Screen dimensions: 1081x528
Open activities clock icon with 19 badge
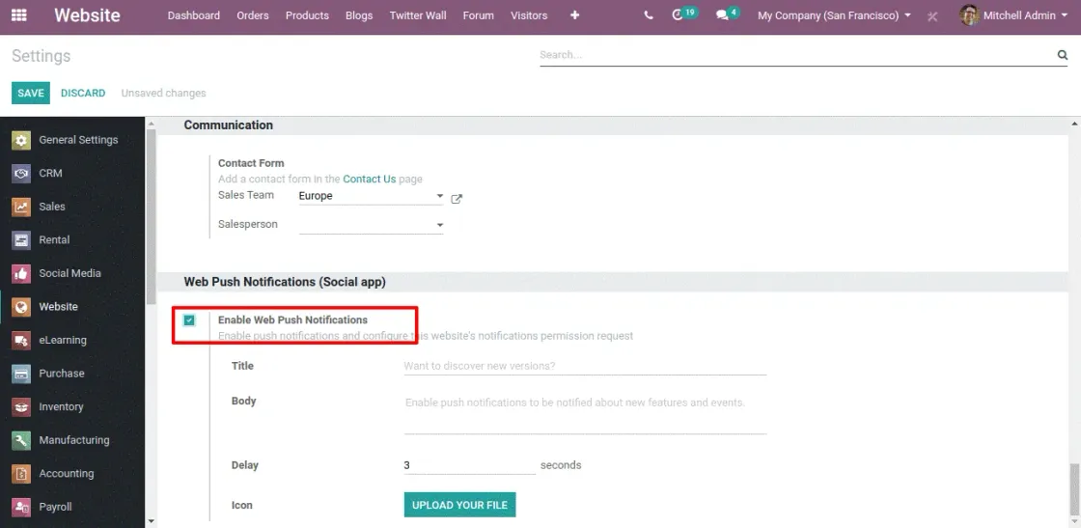pos(678,15)
